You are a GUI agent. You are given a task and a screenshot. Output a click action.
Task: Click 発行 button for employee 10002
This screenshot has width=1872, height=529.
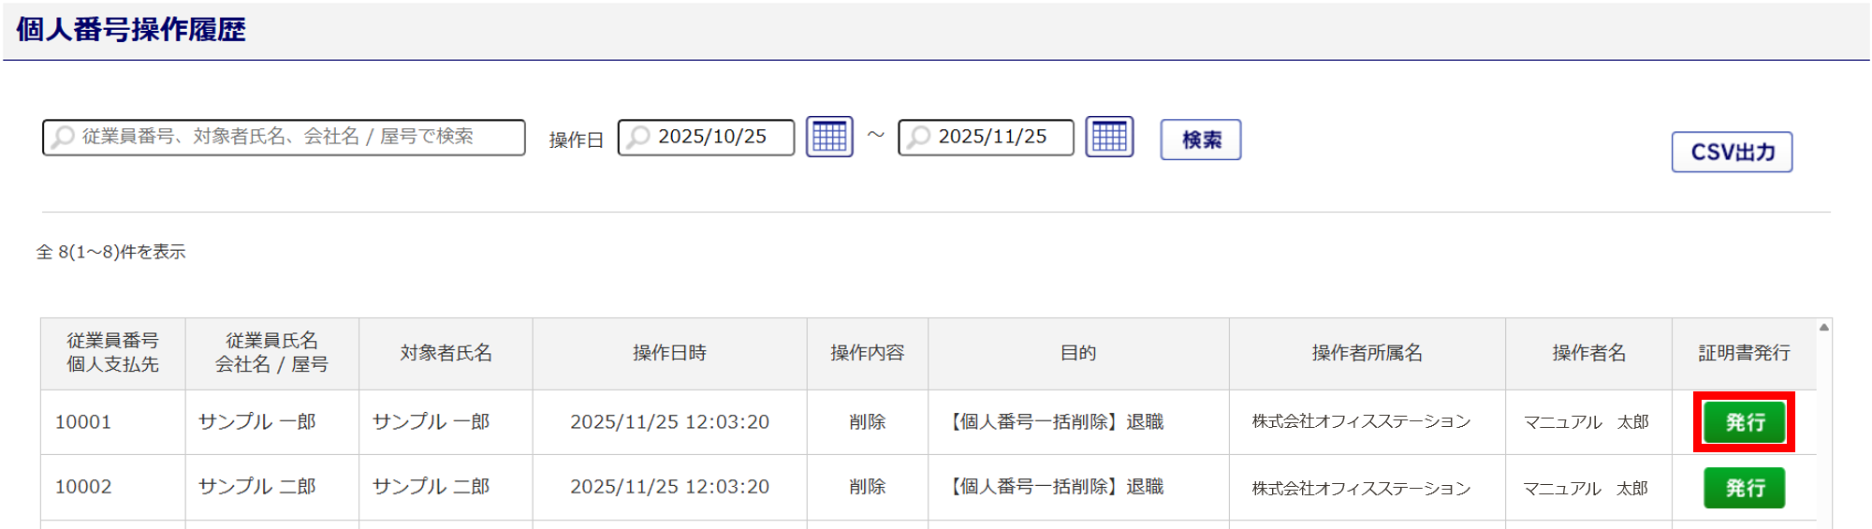pyautogui.click(x=1744, y=488)
